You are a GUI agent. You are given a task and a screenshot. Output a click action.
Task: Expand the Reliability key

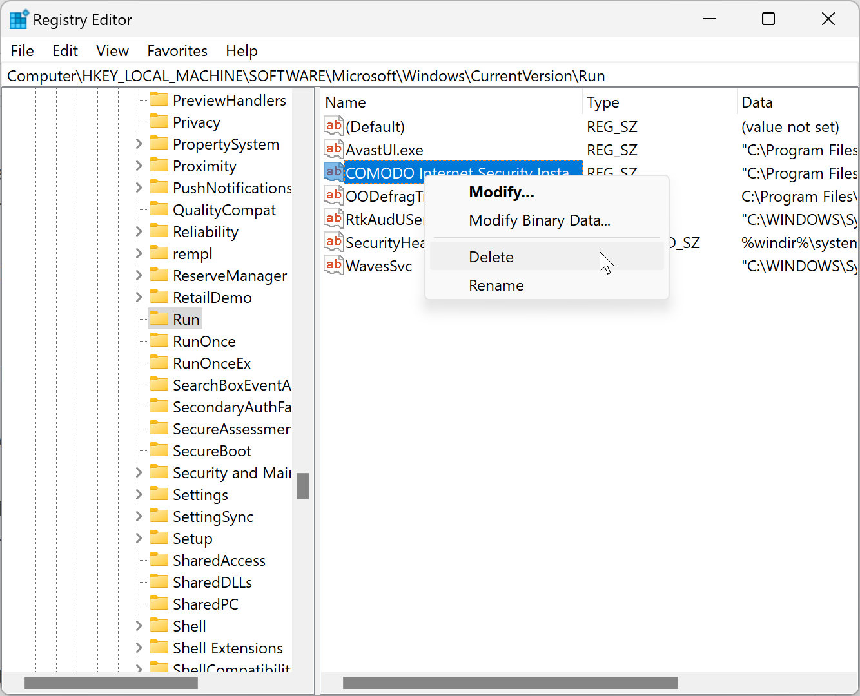[x=139, y=231]
